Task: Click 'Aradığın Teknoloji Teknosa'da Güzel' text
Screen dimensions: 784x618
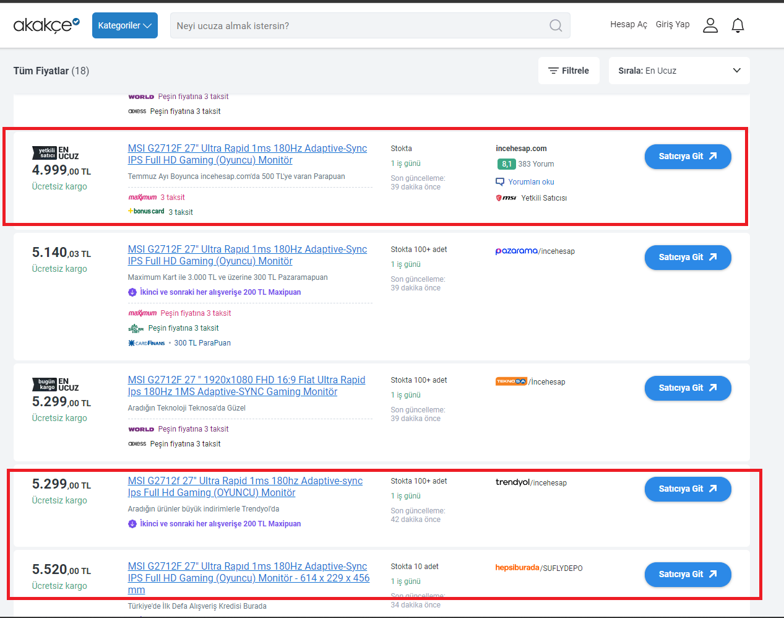Action: [x=187, y=408]
